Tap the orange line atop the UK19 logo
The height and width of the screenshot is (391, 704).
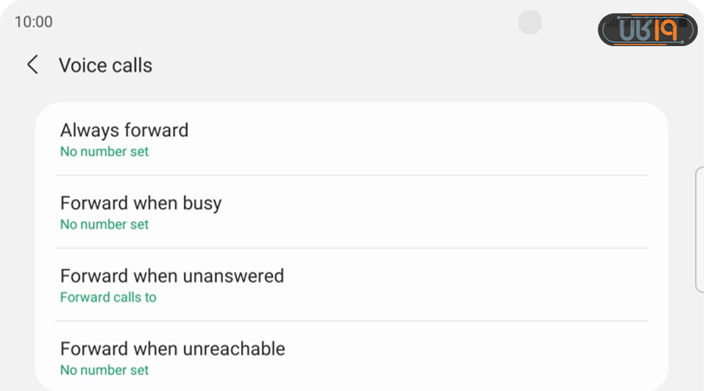click(657, 15)
